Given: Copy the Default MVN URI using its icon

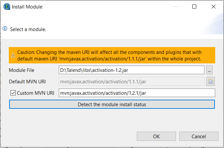Looking at the screenshot, I should coord(210,82).
